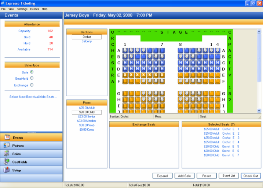Screen dimensions: 263x188
Task: Select available seat row H seat 1
Action: 125,100
